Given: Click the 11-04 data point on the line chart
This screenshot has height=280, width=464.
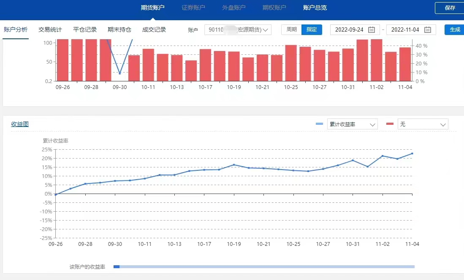Looking at the screenshot, I should [412, 153].
